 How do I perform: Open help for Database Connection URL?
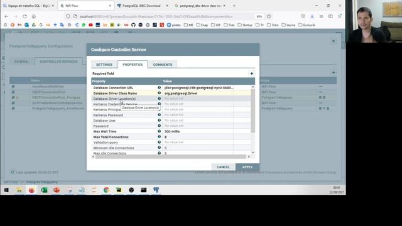pyautogui.click(x=159, y=88)
